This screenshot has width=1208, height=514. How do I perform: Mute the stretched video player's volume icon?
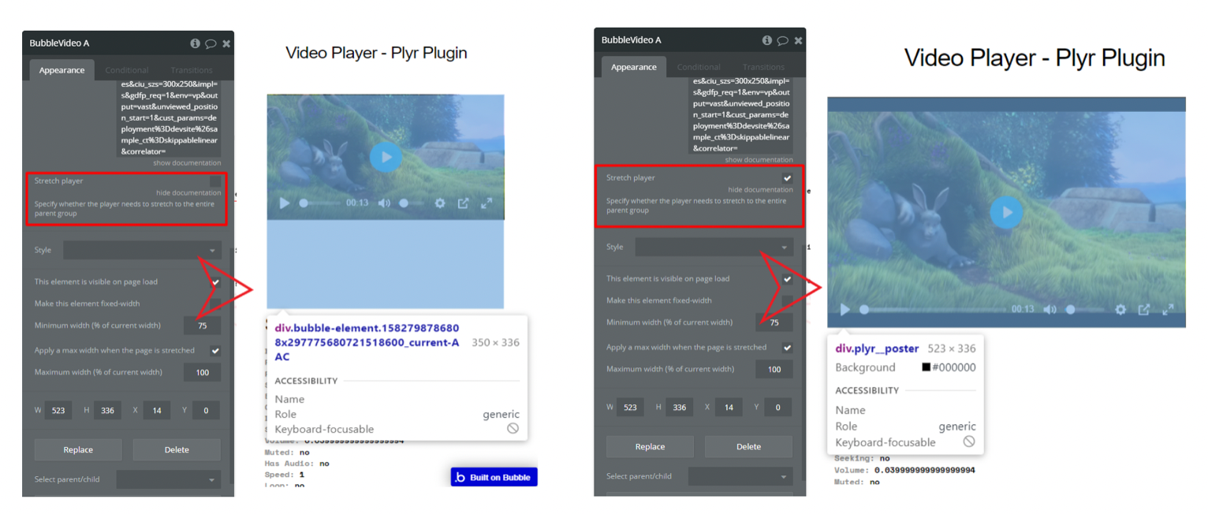point(1050,310)
